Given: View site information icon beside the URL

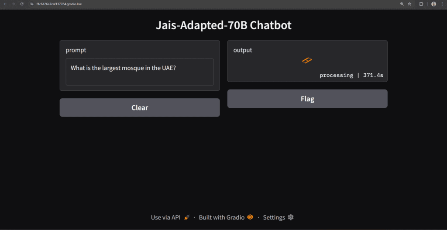Looking at the screenshot, I should pyautogui.click(x=32, y=4).
